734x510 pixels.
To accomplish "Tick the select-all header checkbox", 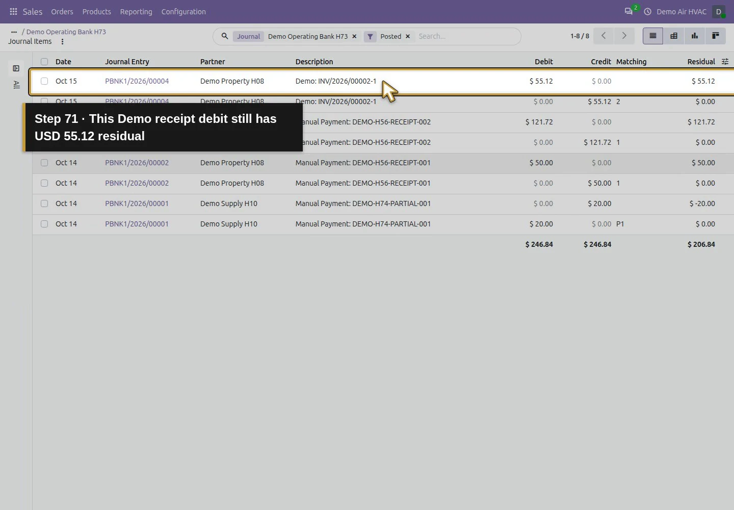I will [x=44, y=62].
